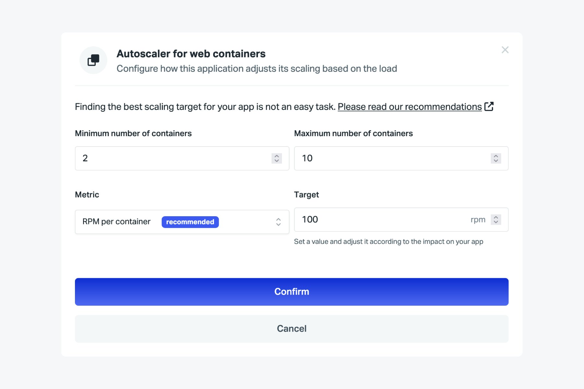This screenshot has width=584, height=389.
Task: Select RPM per container in Metric field
Action: pos(116,222)
